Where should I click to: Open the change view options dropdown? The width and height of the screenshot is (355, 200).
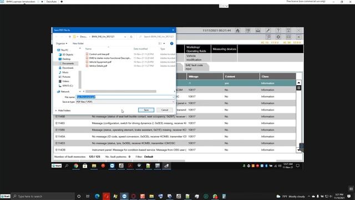click(164, 43)
